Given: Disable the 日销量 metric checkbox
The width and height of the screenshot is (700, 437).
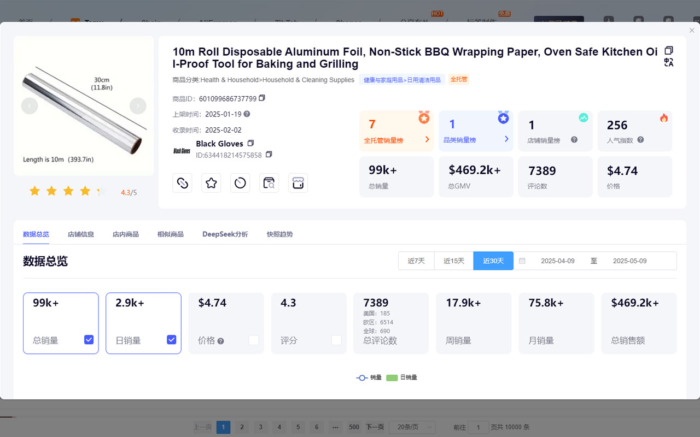Looking at the screenshot, I should (x=171, y=339).
